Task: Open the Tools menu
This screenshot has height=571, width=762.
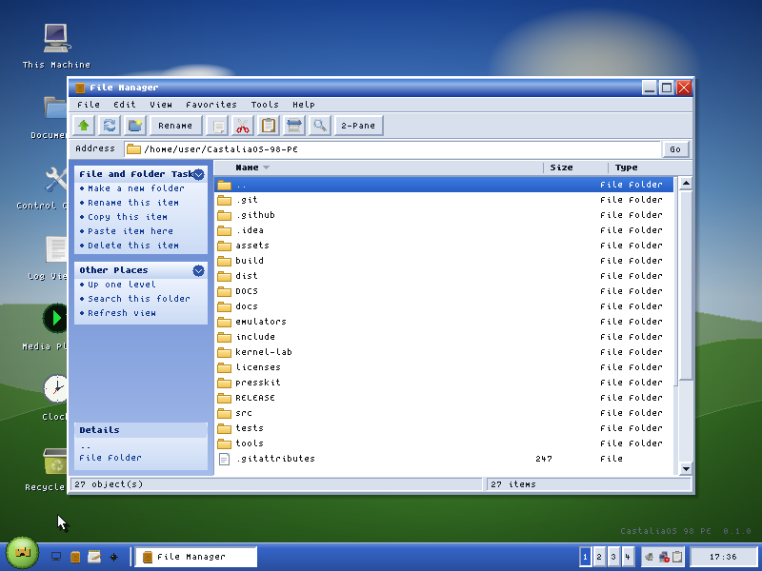Action: point(265,105)
